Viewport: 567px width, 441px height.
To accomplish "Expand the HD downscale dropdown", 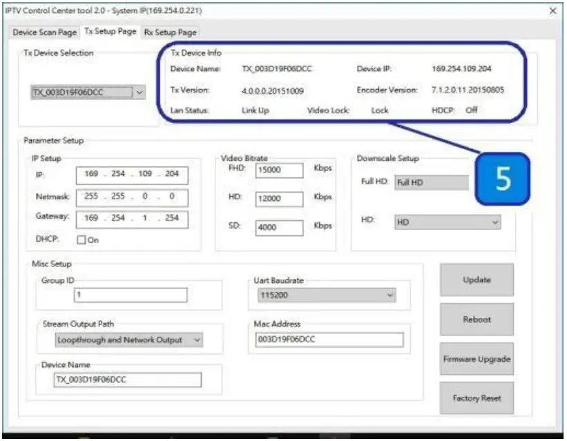I will [448, 222].
